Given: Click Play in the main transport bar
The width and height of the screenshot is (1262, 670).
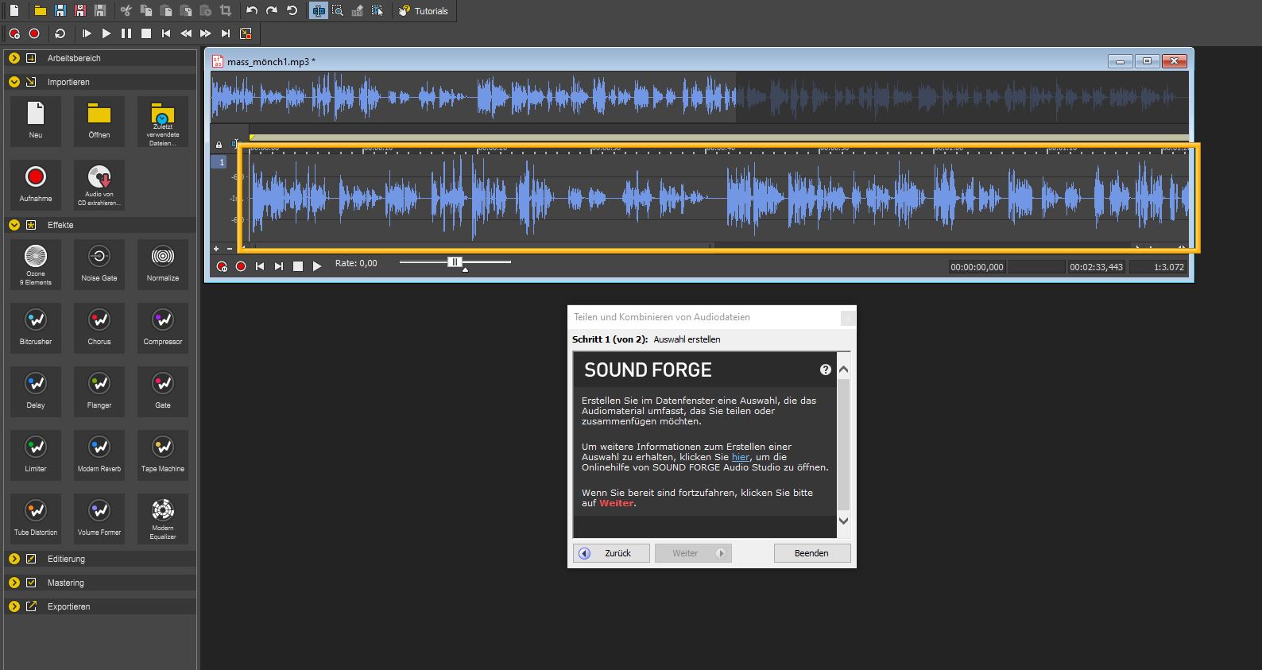Looking at the screenshot, I should coord(106,33).
